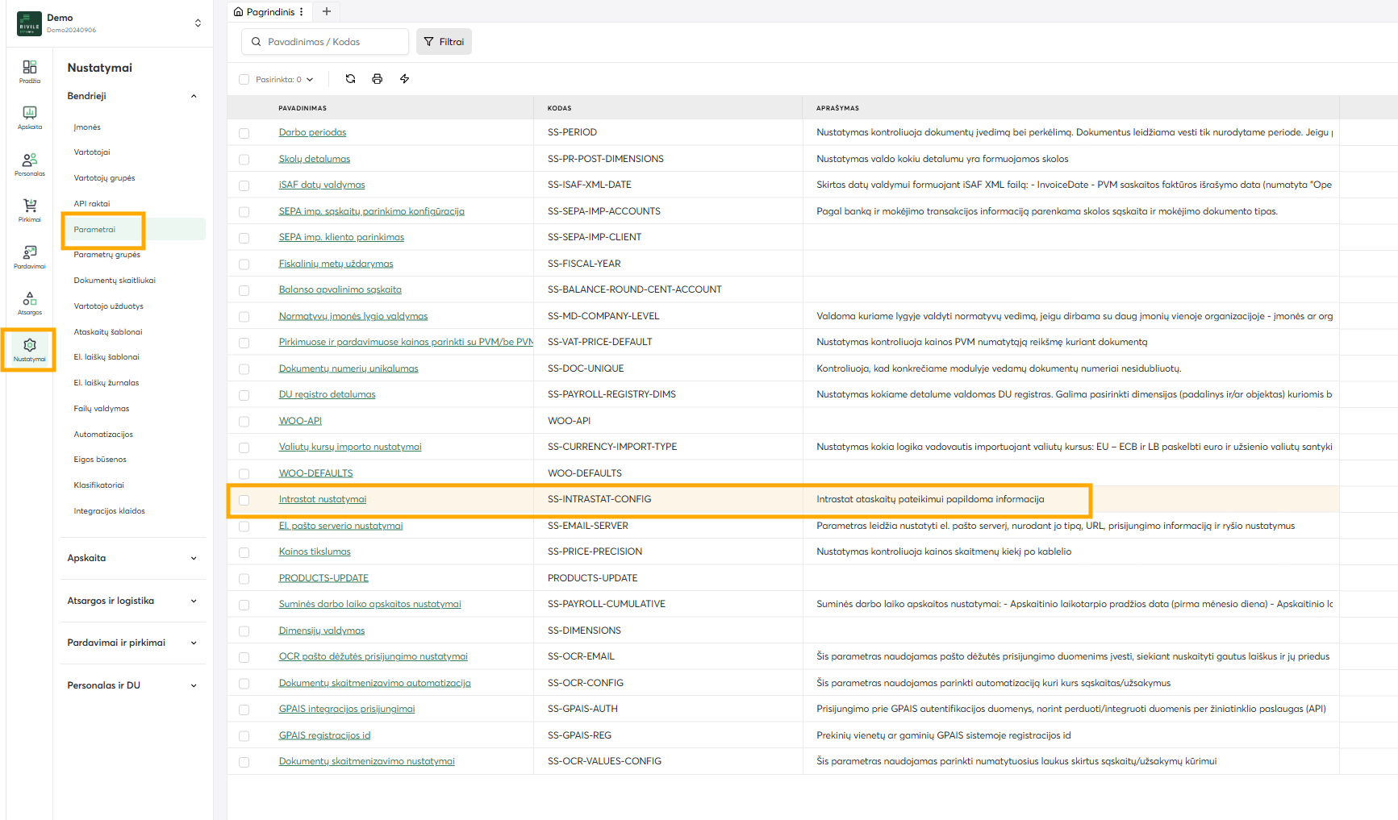The width and height of the screenshot is (1398, 820).
Task: Select the Intrastat nustatymai row checkbox
Action: click(x=244, y=500)
